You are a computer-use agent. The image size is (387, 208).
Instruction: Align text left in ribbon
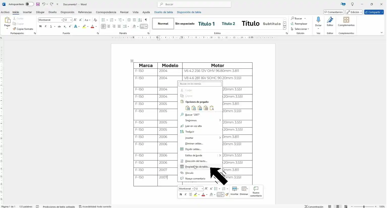pyautogui.click(x=103, y=26)
